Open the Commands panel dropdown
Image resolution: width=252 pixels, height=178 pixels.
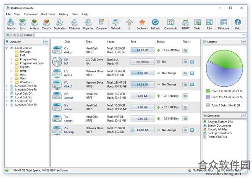click(244, 115)
